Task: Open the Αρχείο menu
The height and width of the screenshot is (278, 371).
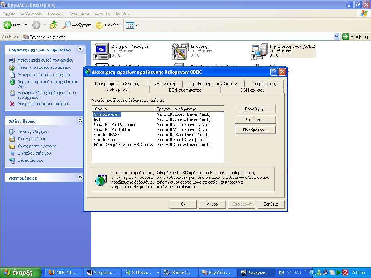Action: pyautogui.click(x=9, y=13)
